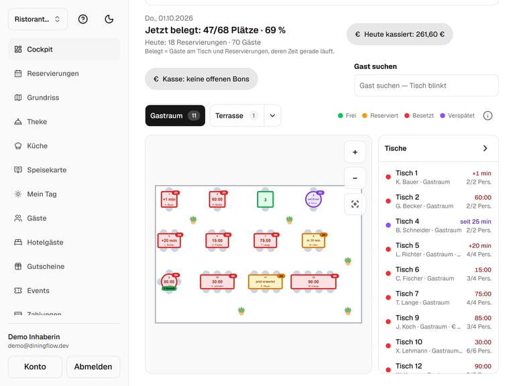The height and width of the screenshot is (386, 515).
Task: Click the demo@diningflow.dev account email
Action: point(38,346)
